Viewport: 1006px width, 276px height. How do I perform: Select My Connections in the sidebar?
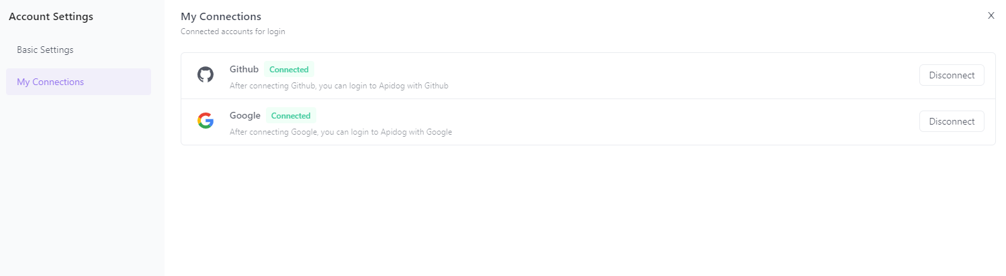point(50,82)
